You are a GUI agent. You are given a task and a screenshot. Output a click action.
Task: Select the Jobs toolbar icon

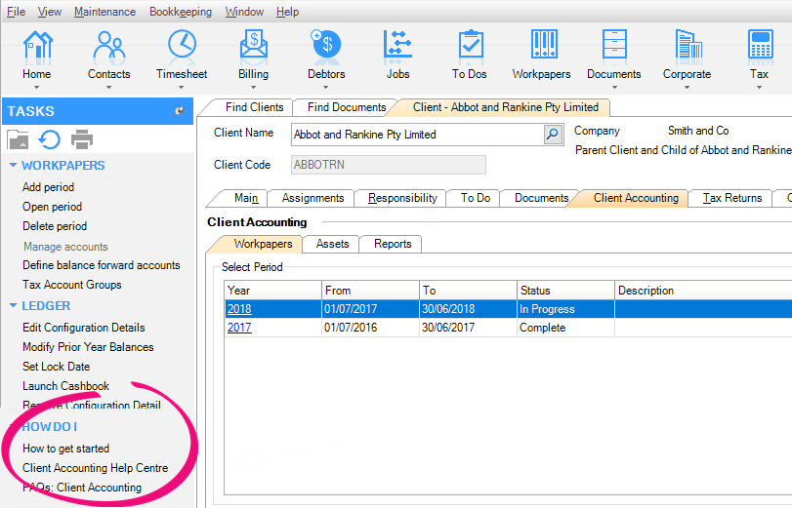pos(397,46)
